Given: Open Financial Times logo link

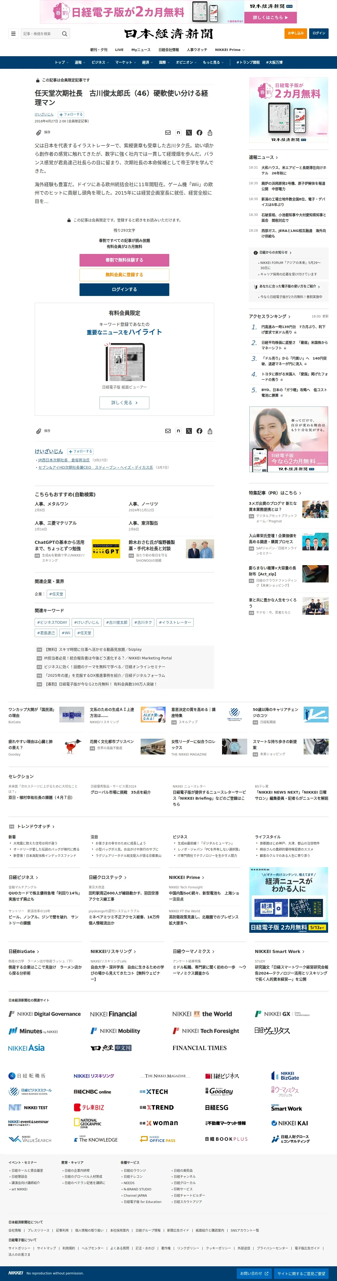Looking at the screenshot, I should 199,1048.
